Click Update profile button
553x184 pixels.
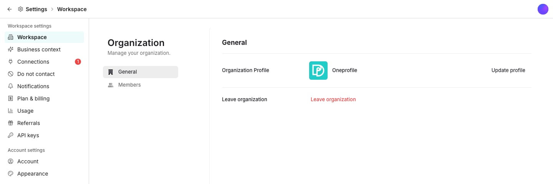(508, 70)
